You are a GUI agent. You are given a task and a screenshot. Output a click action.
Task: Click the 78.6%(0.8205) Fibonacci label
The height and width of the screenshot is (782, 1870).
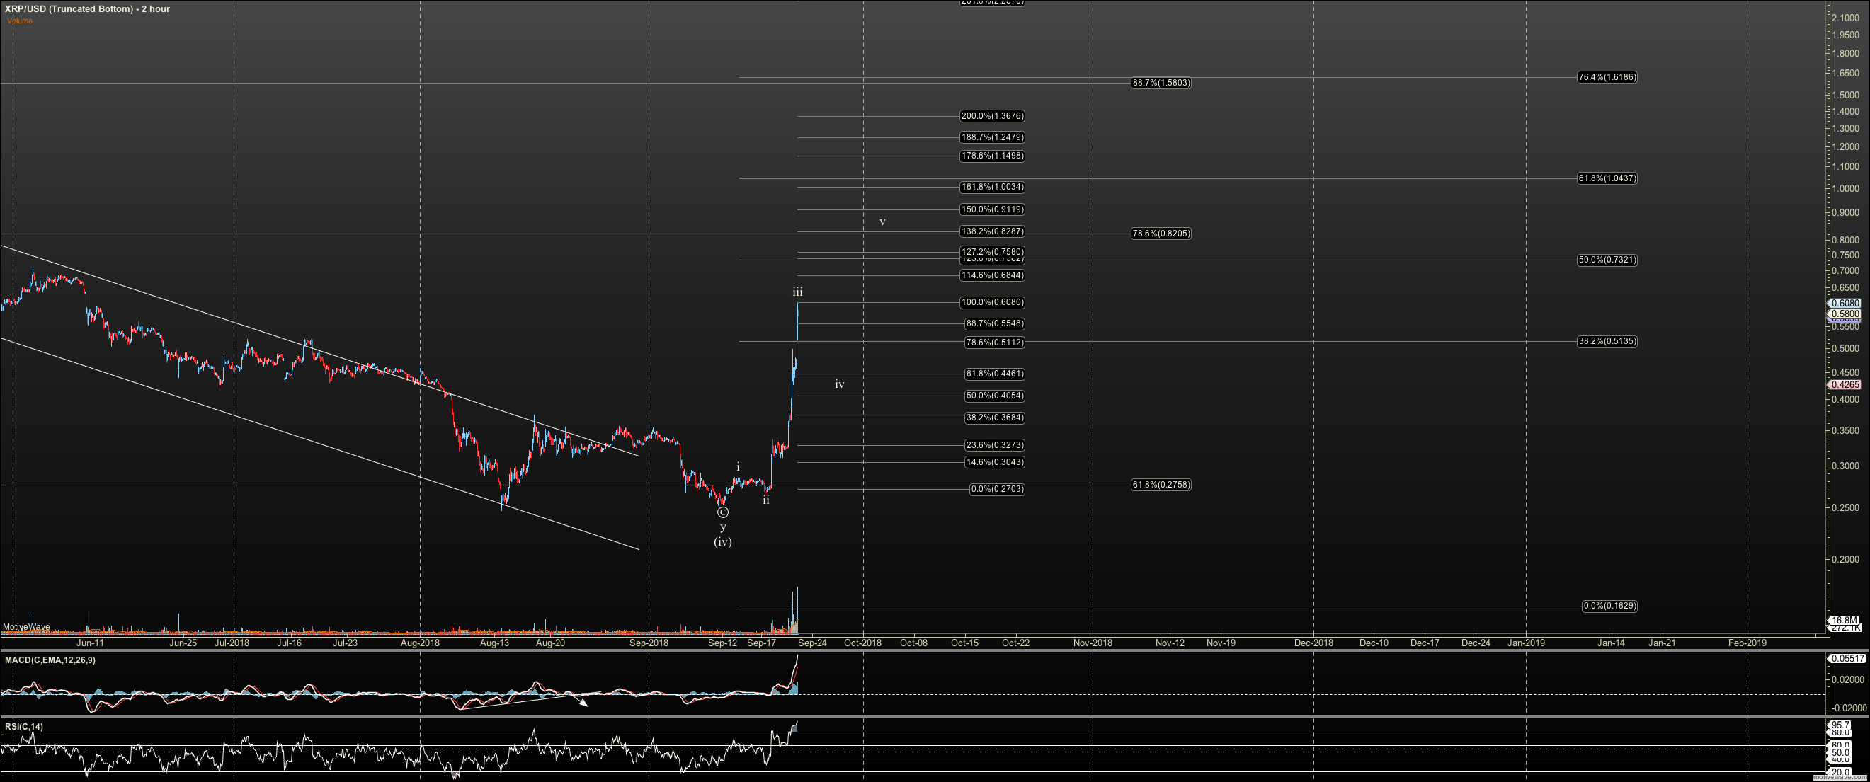[x=1161, y=234]
